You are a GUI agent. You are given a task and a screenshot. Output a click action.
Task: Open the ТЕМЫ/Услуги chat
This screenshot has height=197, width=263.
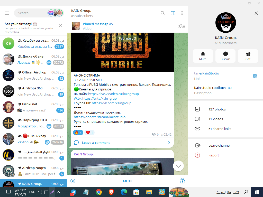pyautogui.click(x=33, y=139)
